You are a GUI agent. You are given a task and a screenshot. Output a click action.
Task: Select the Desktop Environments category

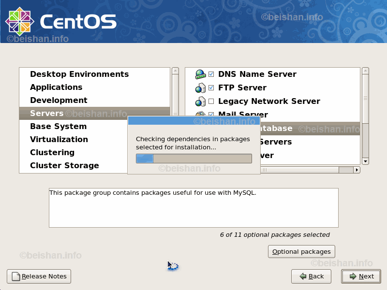click(79, 74)
